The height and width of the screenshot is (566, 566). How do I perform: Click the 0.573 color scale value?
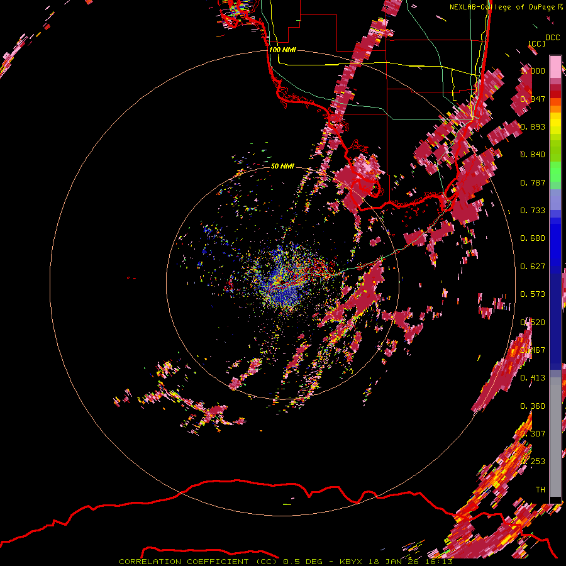pos(533,294)
